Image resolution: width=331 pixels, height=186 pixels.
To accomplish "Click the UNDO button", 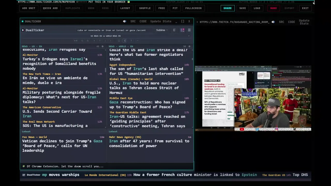I will click(x=91, y=8).
